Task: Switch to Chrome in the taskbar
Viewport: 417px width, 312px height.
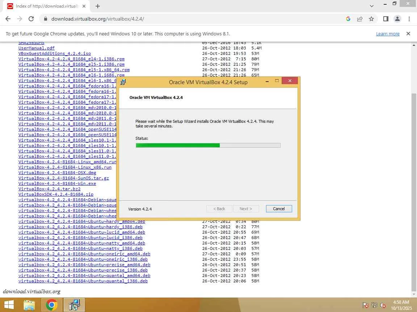Action: point(52,305)
